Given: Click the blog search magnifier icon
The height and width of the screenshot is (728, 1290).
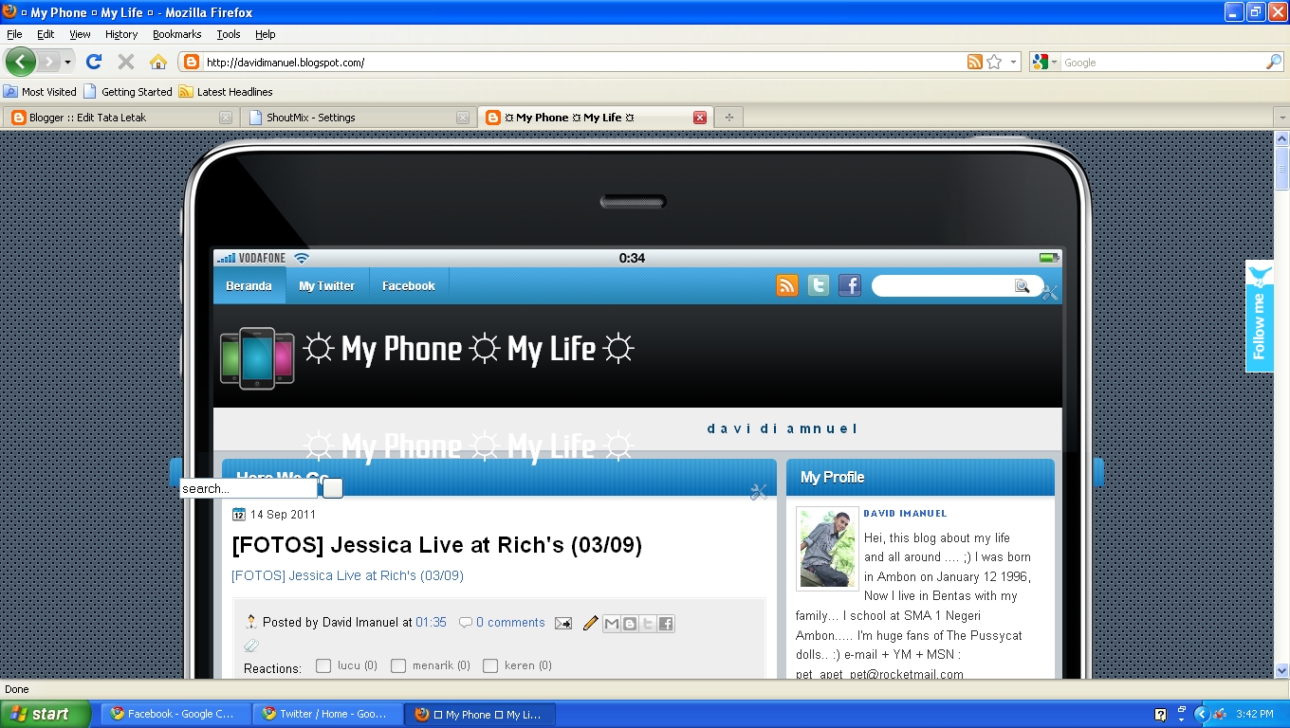Looking at the screenshot, I should (1022, 285).
